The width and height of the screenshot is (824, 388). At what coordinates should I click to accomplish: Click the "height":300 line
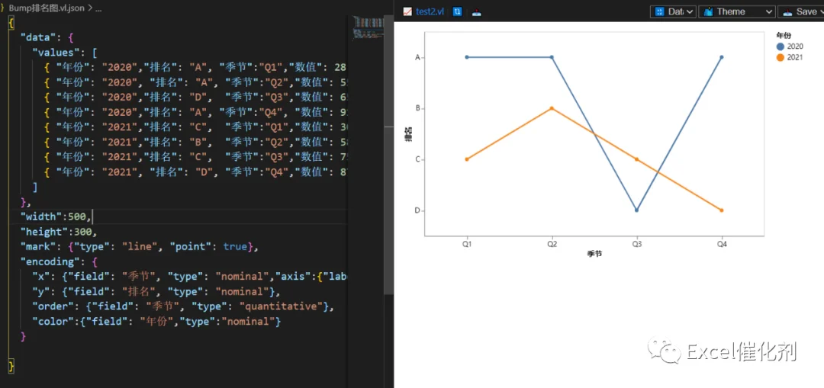[58, 232]
